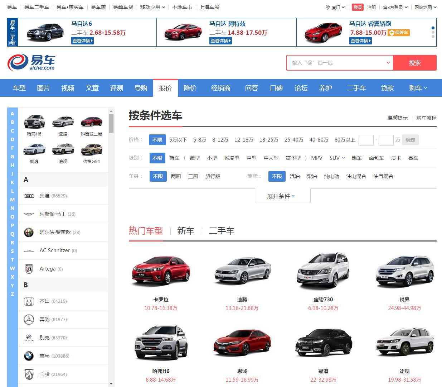Screen dimensions: 442x387
Task: Select energy filter 油电混合
Action: tap(356, 176)
